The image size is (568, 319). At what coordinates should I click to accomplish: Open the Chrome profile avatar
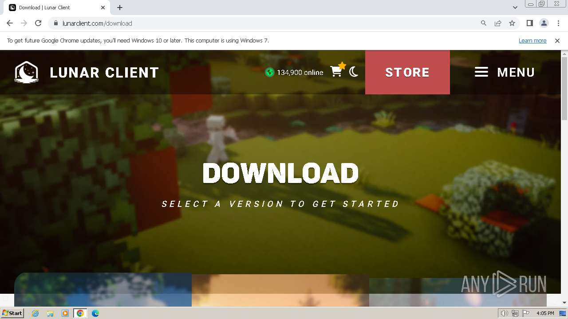(x=544, y=23)
